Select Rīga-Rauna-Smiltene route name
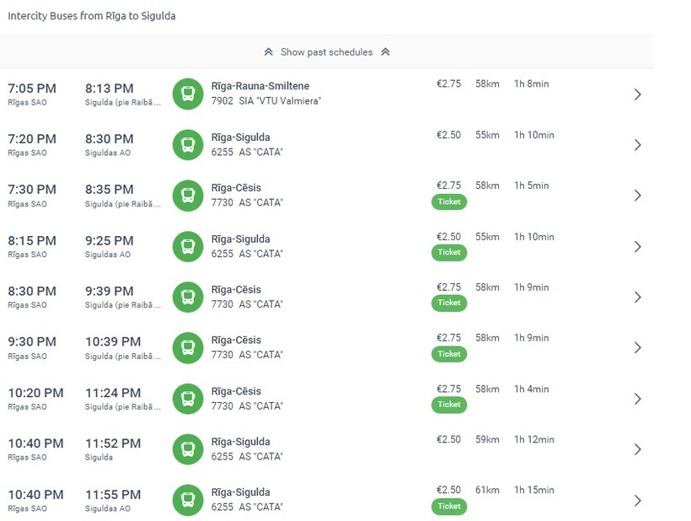The width and height of the screenshot is (691, 521). tap(260, 86)
